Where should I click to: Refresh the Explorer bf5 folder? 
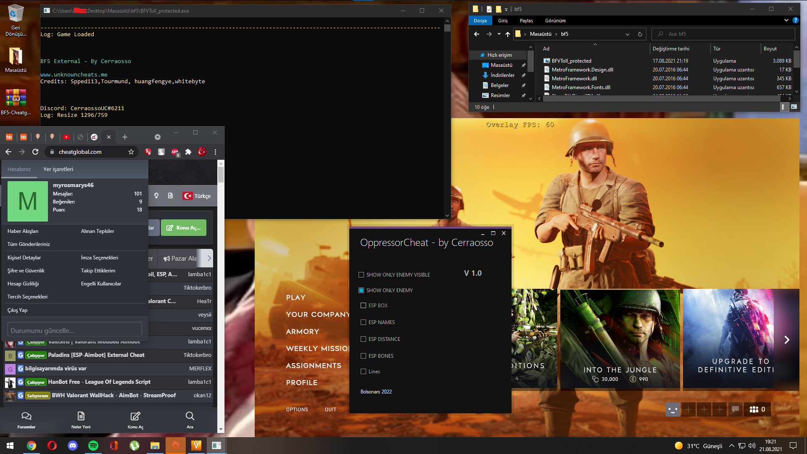(x=640, y=34)
